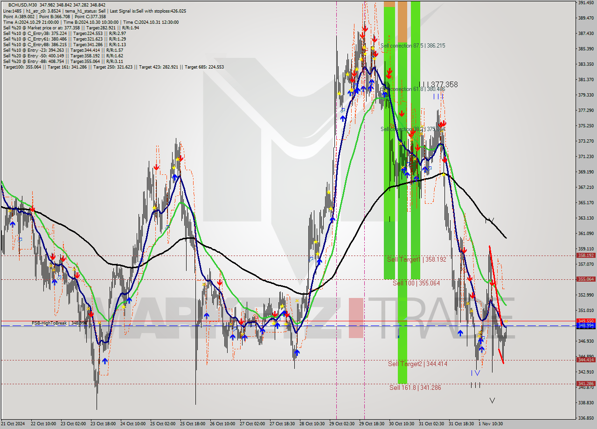Click the '29 Oct 02:30' time axis label
Image resolution: width=597 pixels, height=429 pixels.
pos(342,424)
